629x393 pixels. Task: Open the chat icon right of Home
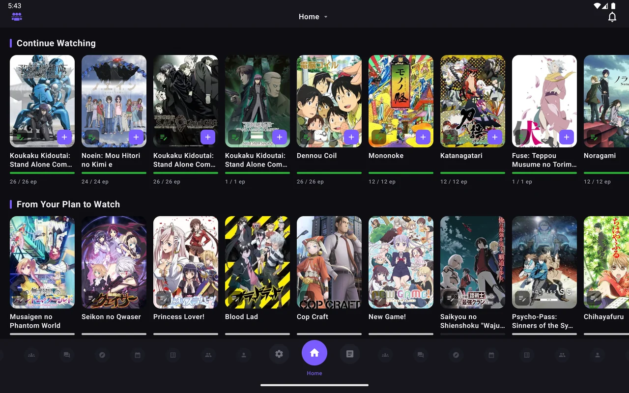click(x=421, y=355)
